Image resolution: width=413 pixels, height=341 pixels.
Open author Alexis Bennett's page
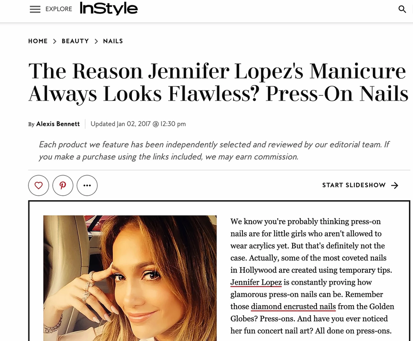(x=58, y=124)
